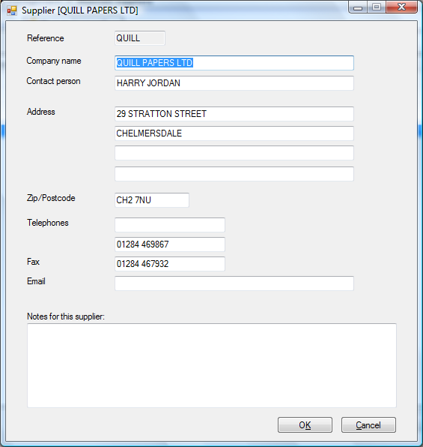Confirm changes with the OK button

[305, 425]
